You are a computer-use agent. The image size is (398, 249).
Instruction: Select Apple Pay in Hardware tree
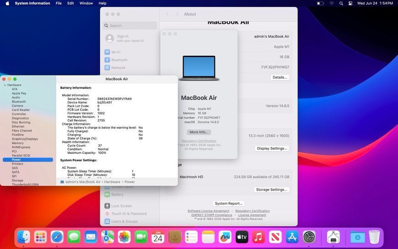pos(28,93)
